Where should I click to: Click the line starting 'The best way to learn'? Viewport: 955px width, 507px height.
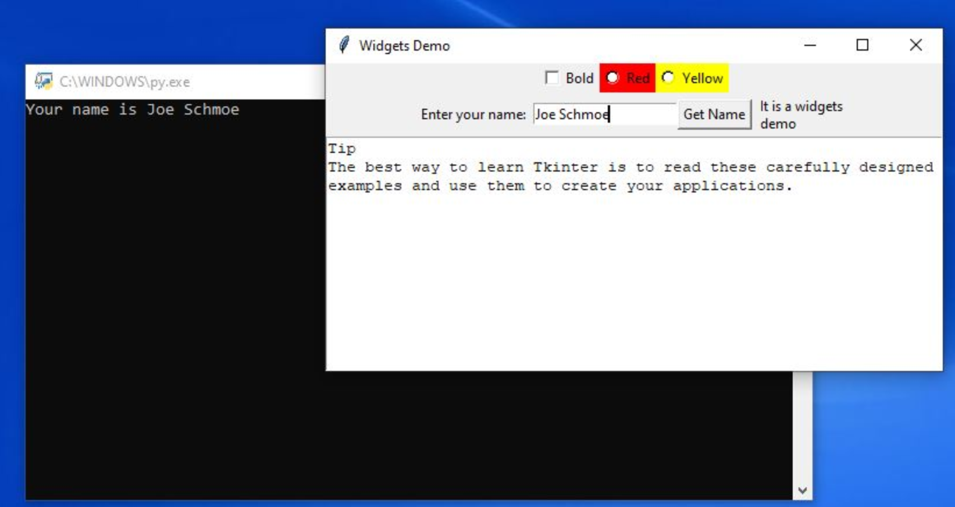630,167
